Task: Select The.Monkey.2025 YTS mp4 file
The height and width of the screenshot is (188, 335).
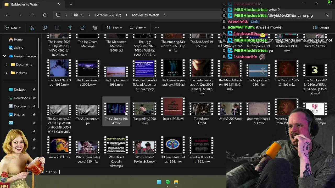Action: (315, 80)
